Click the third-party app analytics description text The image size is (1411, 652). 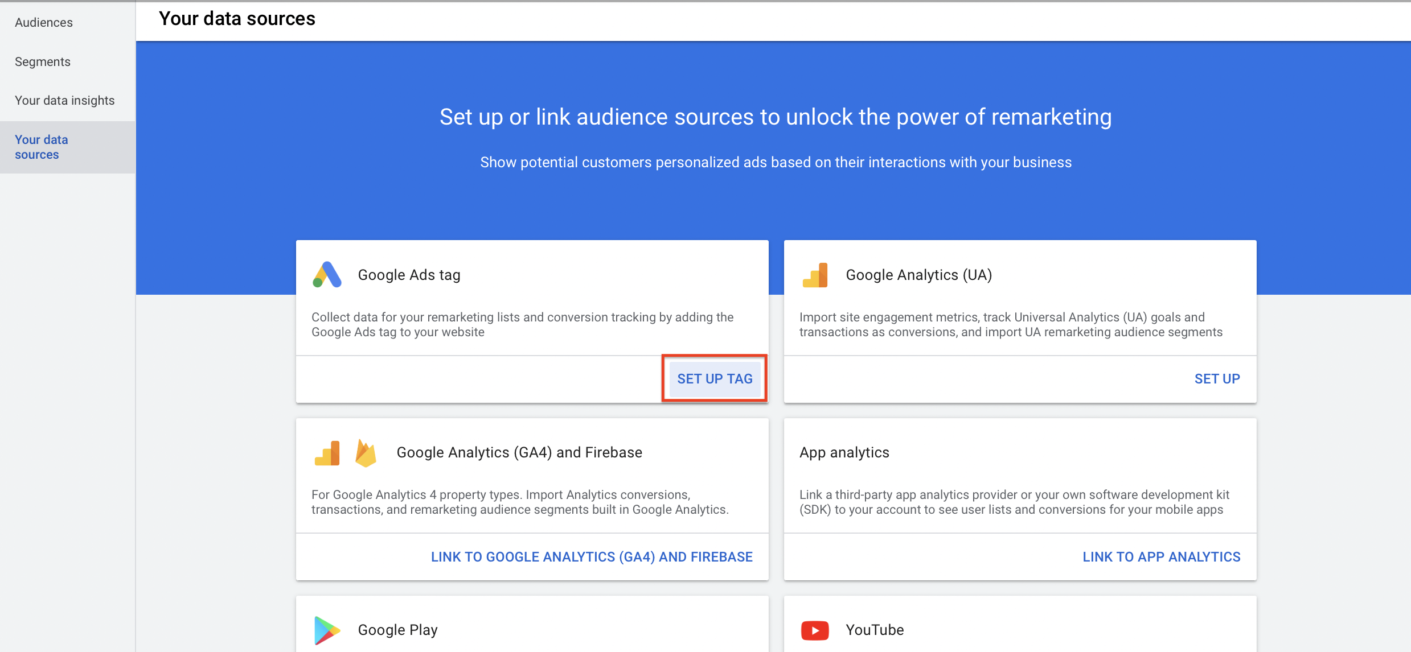click(1014, 502)
